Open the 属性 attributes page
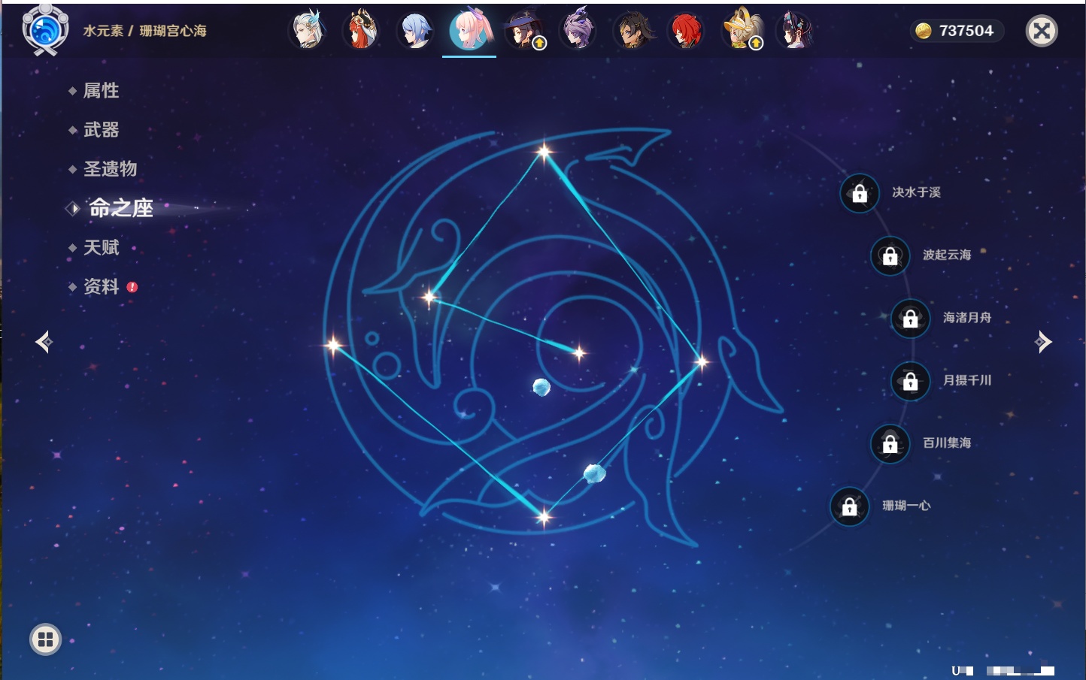 101,90
